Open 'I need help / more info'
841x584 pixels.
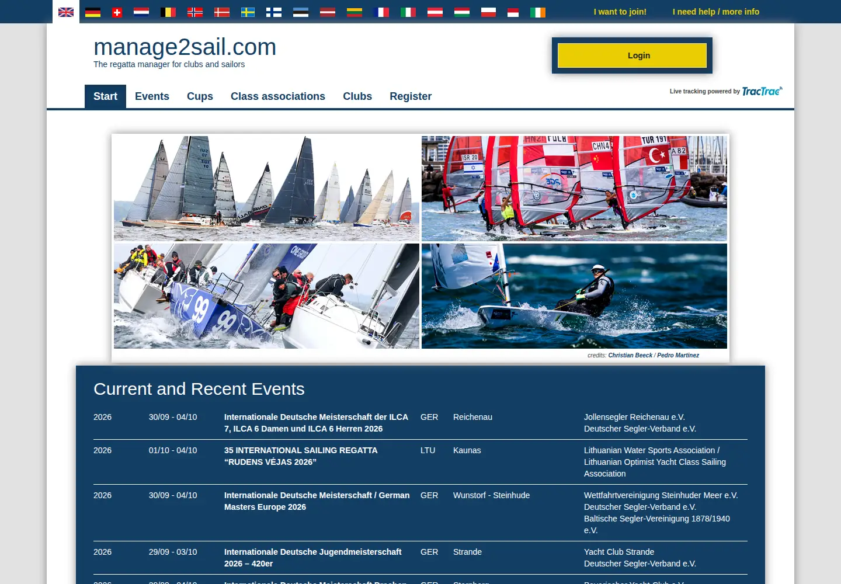point(716,12)
